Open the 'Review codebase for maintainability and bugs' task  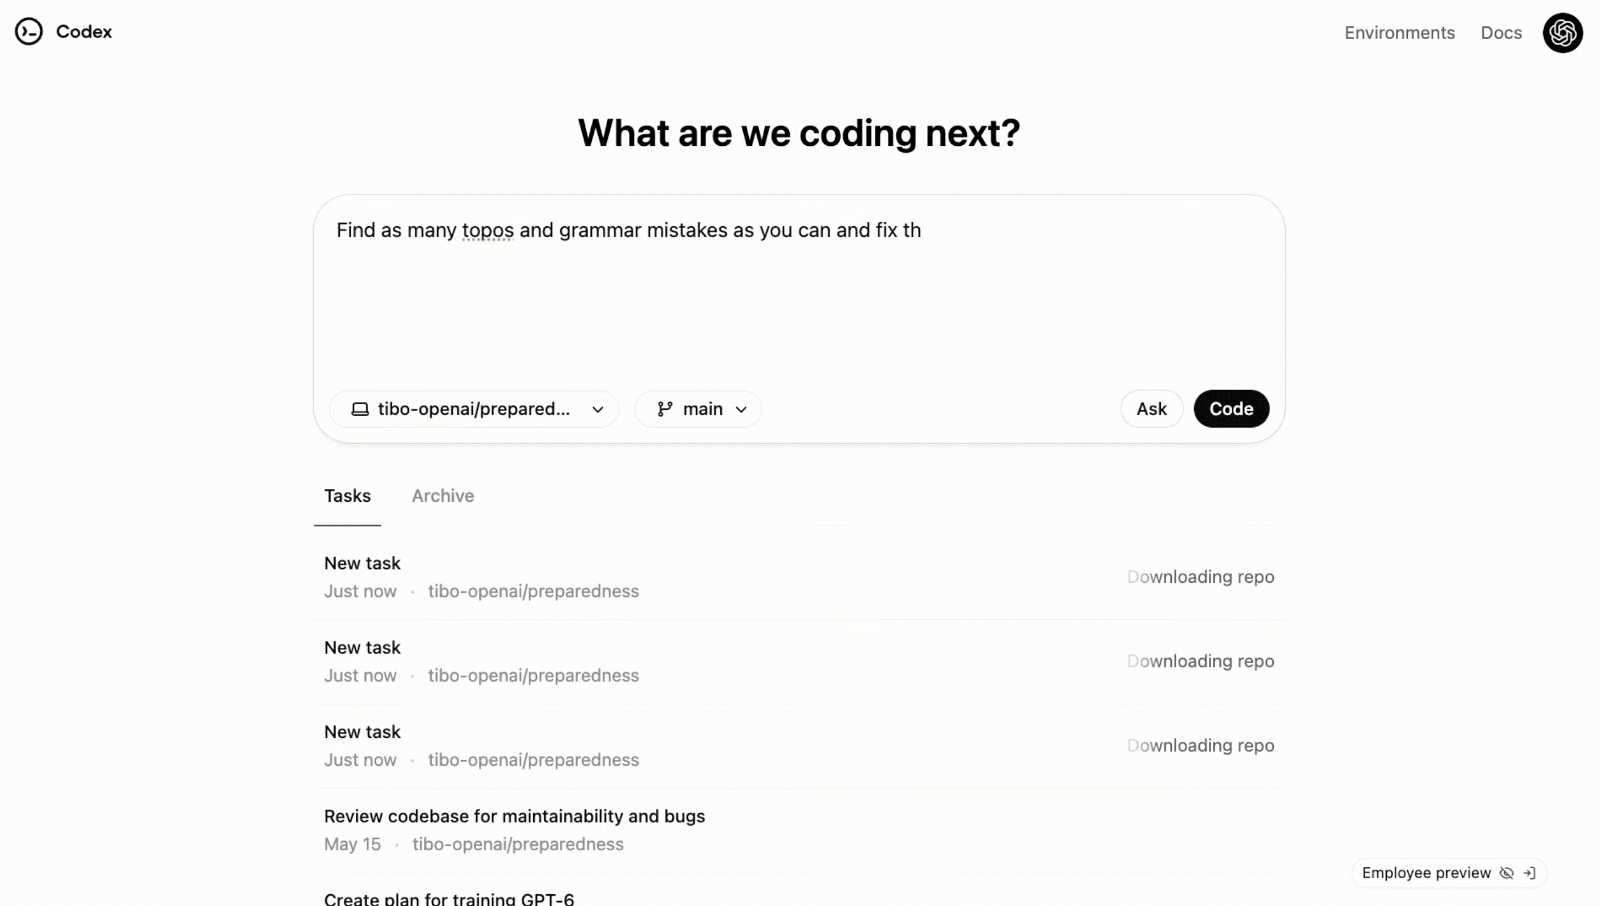tap(514, 816)
